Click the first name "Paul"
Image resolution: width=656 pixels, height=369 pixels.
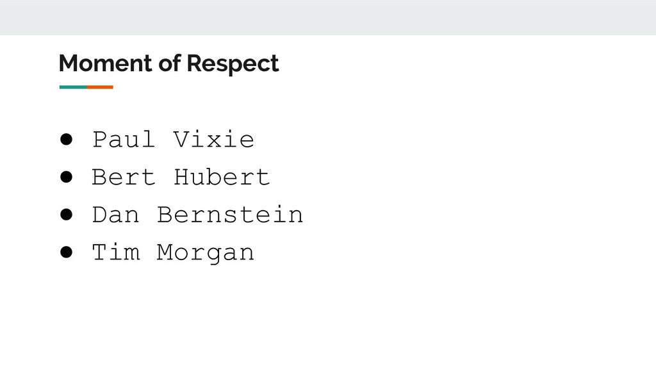click(124, 139)
